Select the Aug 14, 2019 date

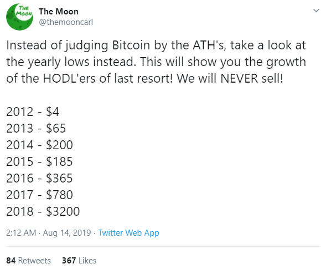pos(67,233)
